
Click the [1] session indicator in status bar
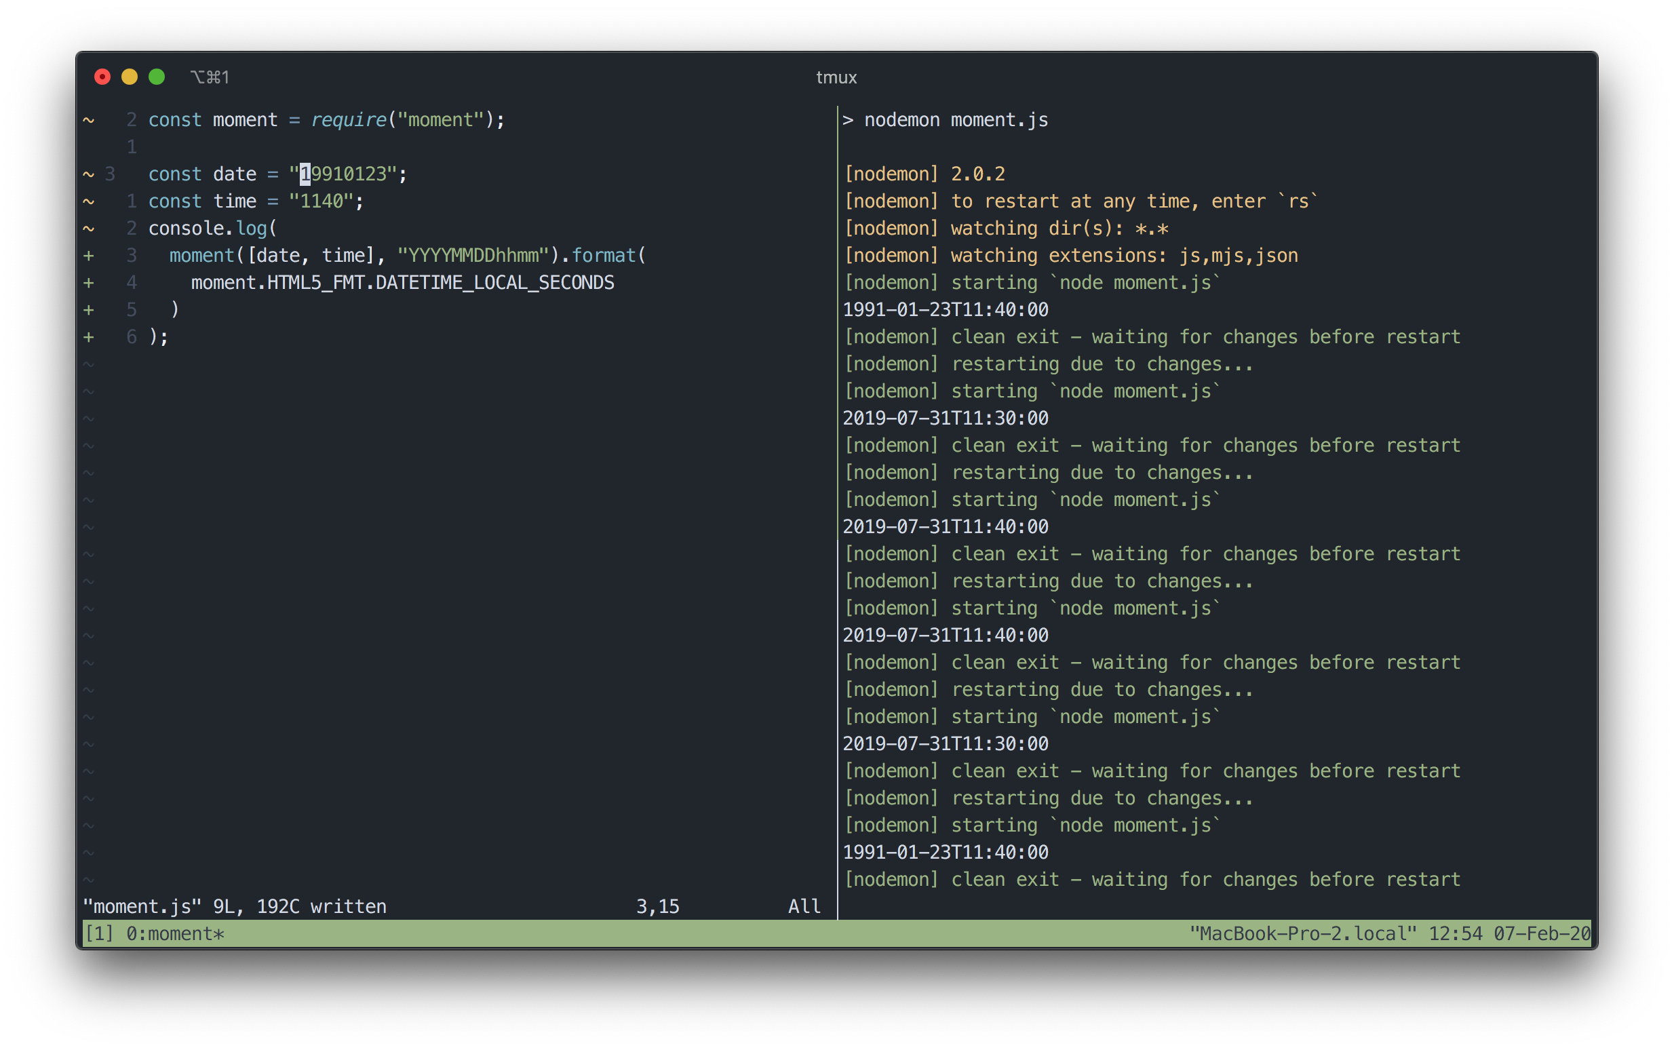click(x=98, y=933)
